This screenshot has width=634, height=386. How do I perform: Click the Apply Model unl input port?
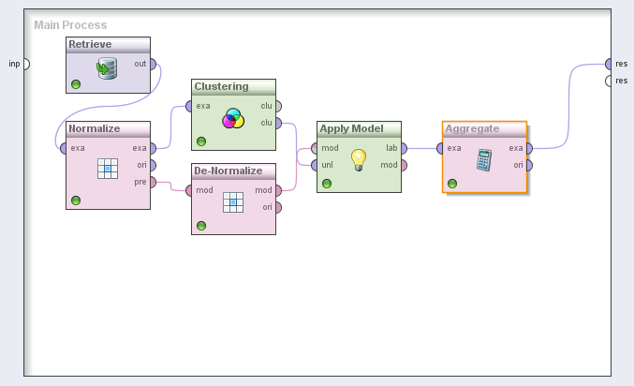tap(314, 165)
